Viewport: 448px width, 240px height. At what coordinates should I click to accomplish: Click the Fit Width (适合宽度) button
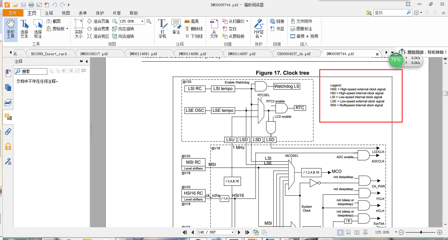pos(98,29)
